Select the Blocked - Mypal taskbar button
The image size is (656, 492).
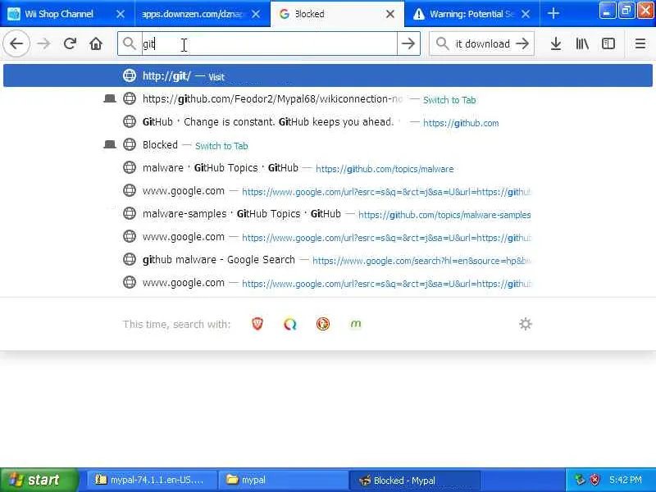(415, 480)
